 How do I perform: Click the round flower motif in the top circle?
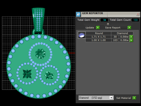[x=41, y=54]
